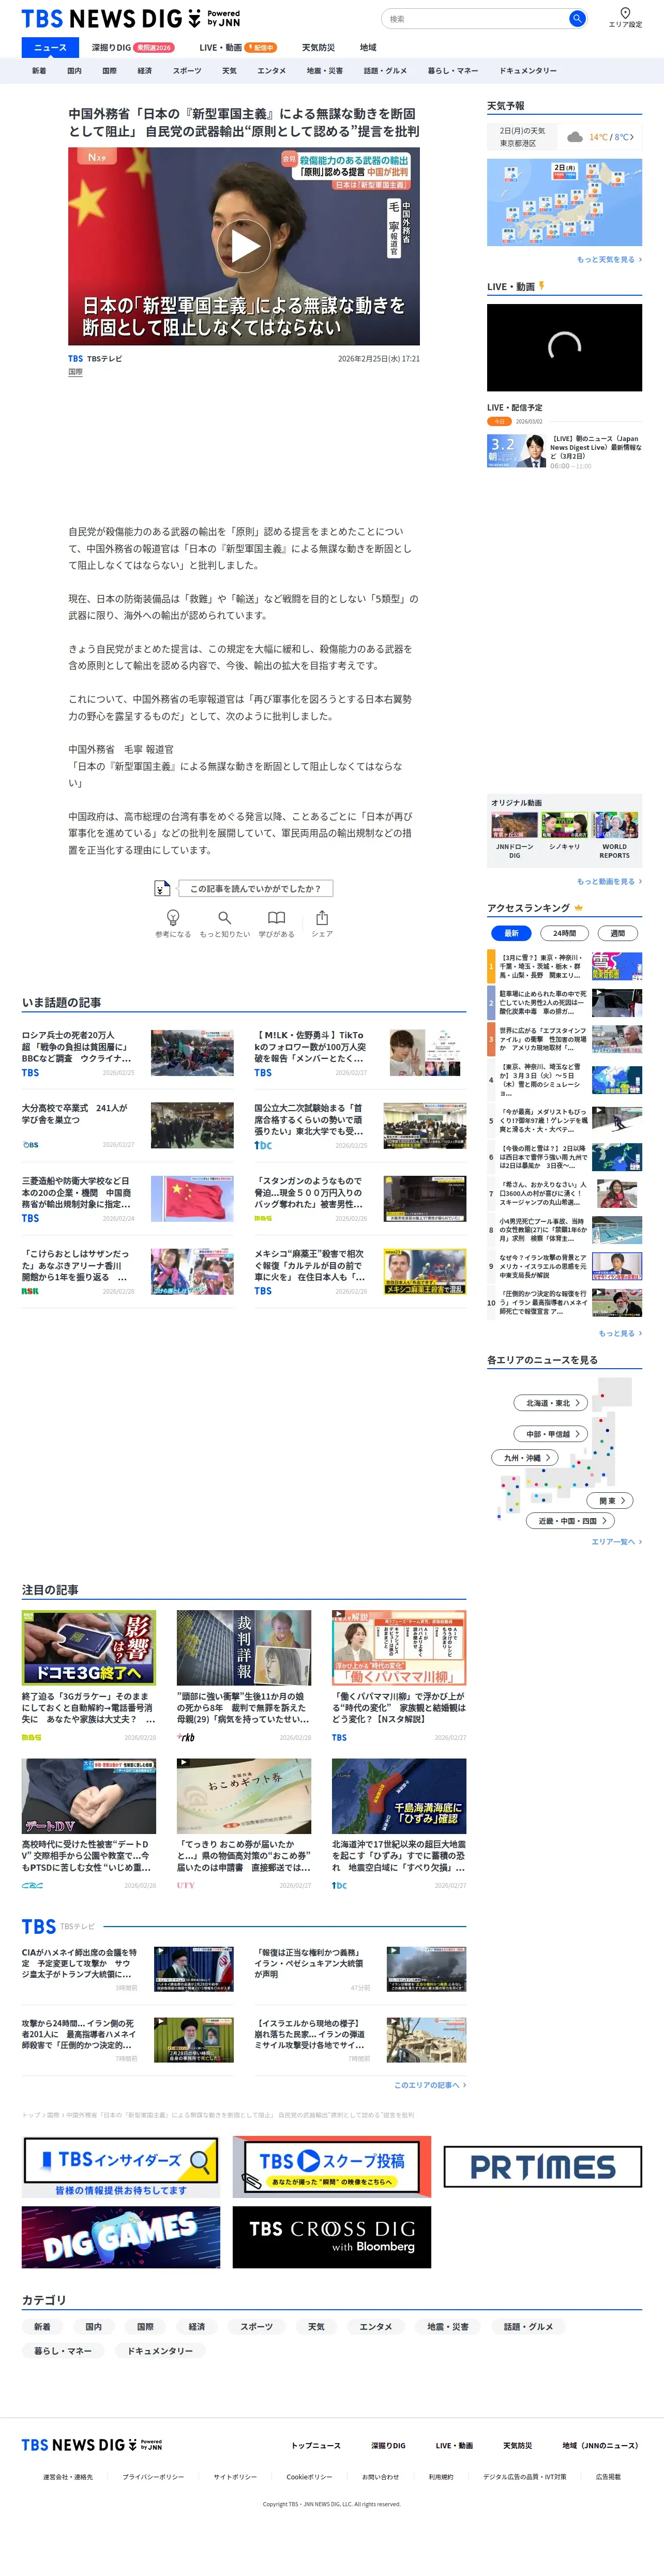Expand the 北海道・東北 area button
Viewport: 664px width, 2576px height.
[550, 1403]
